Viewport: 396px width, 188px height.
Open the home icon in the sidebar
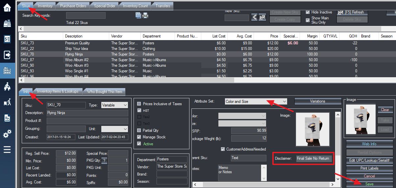(7, 8)
